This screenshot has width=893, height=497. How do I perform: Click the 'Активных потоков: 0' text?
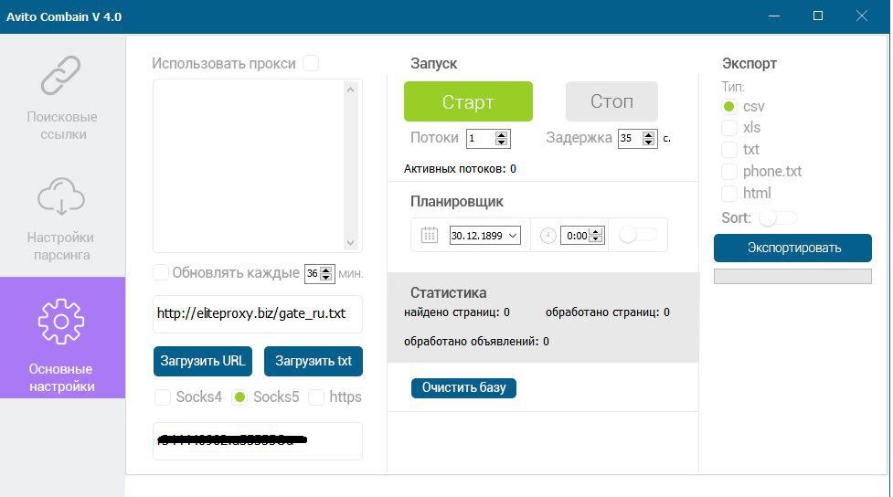click(460, 168)
